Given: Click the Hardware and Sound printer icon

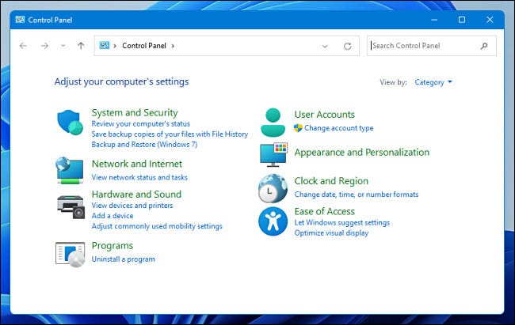Looking at the screenshot, I should [70, 205].
